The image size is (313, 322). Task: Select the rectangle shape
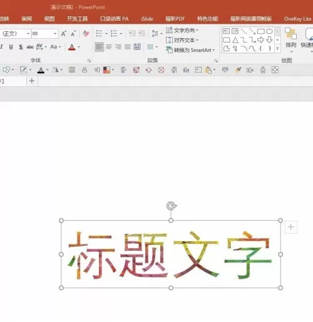[261, 31]
